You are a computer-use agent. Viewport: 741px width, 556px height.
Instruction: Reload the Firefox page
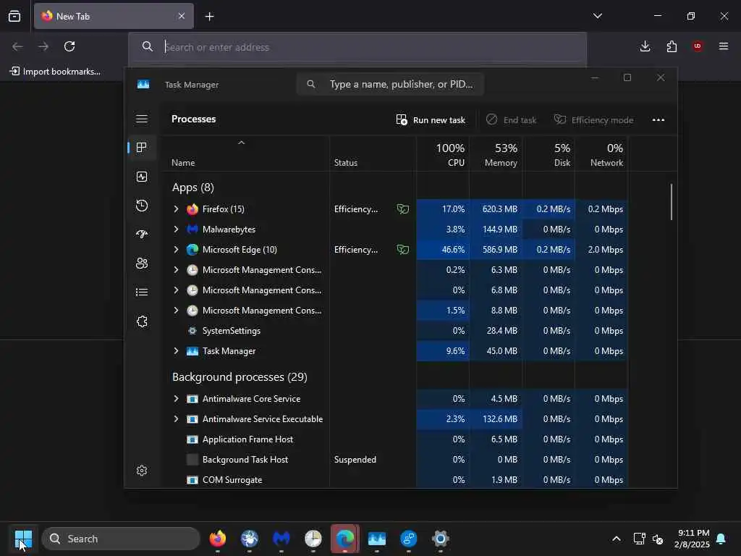coord(69,46)
